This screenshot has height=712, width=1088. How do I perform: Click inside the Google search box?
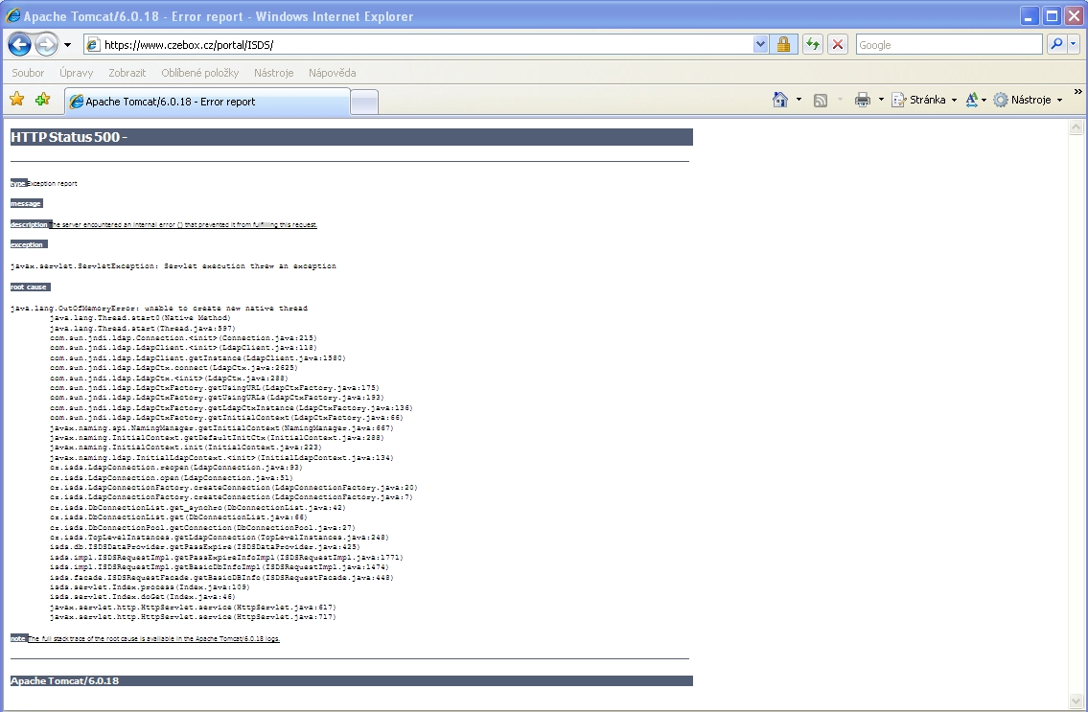click(947, 44)
